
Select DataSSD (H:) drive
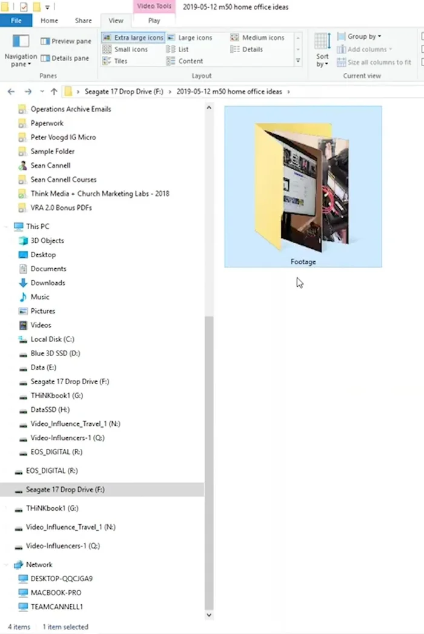(x=50, y=410)
